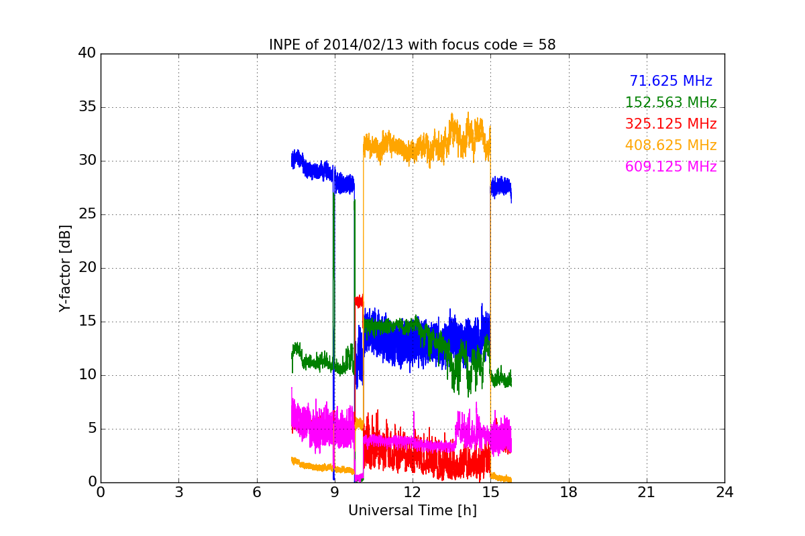Click the y-axis tick label 5
Viewport: 805px width, 536px height.
coord(91,429)
